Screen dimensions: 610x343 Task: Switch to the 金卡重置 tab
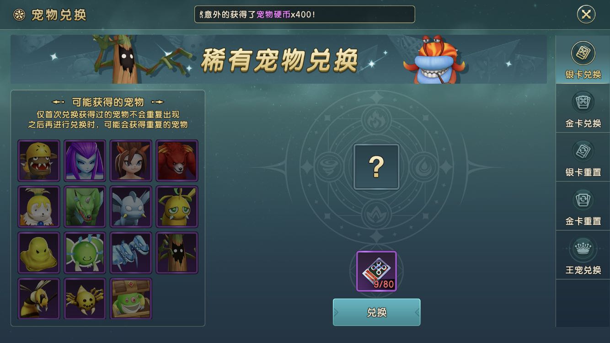[583, 206]
